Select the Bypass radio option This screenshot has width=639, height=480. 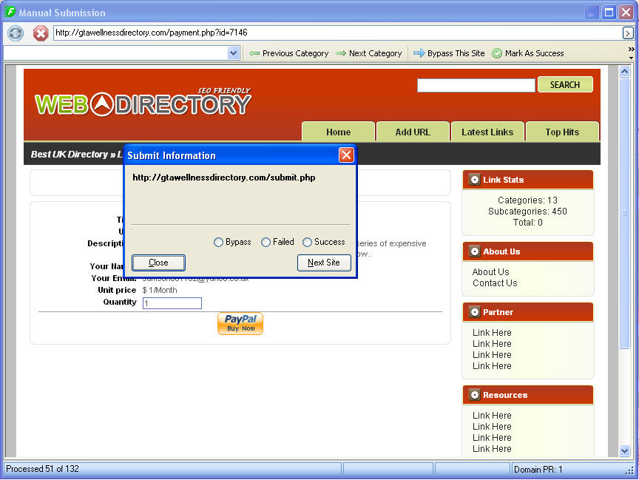click(x=218, y=243)
